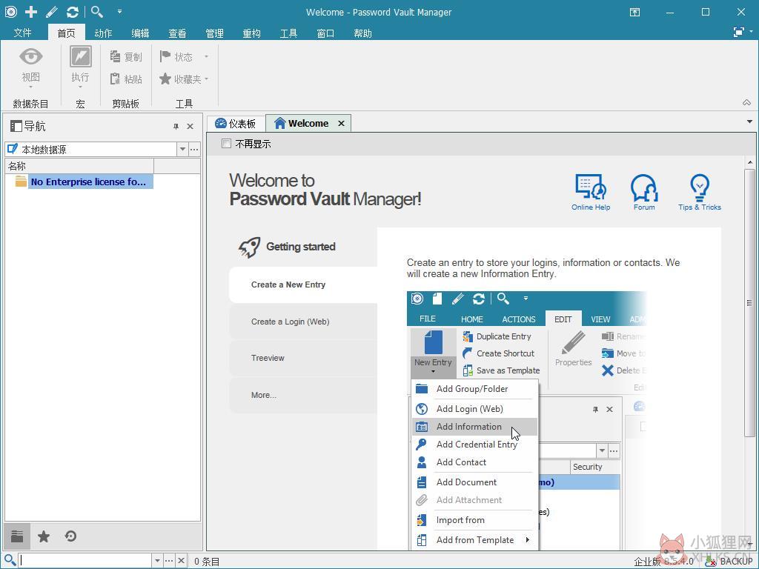Click the 收藏夹 star button
The width and height of the screenshot is (759, 569).
coord(179,79)
